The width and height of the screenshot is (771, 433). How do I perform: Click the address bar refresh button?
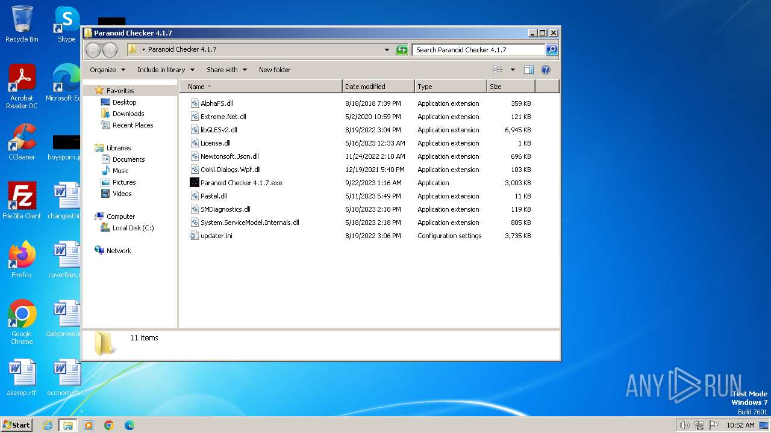point(402,50)
